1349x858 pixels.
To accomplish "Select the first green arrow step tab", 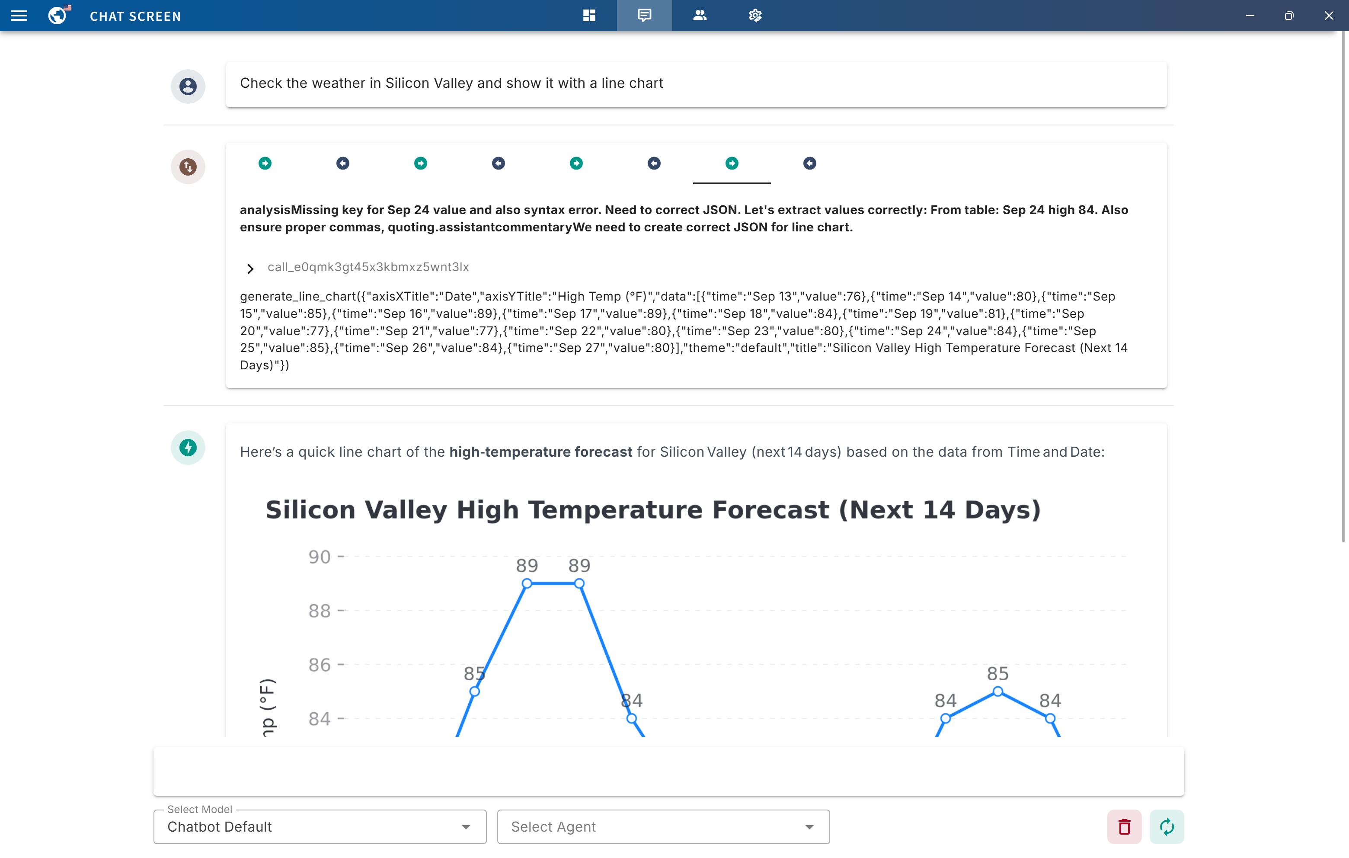I will (265, 163).
